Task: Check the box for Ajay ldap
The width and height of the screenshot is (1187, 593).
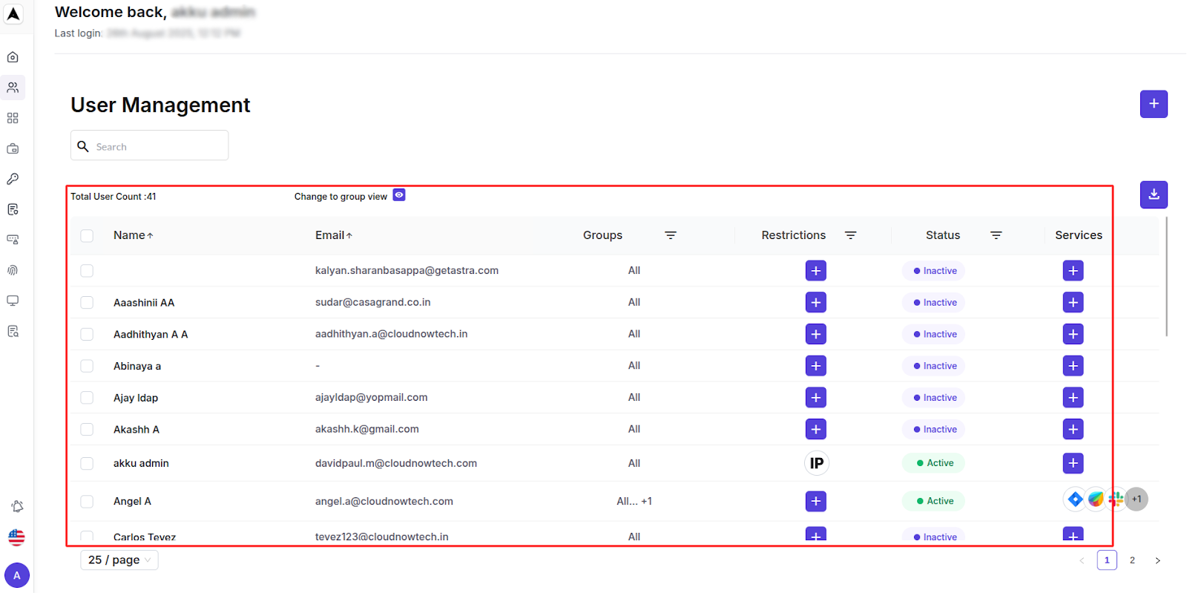Action: pos(87,398)
